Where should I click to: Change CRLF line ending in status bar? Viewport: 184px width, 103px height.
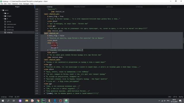(169, 97)
